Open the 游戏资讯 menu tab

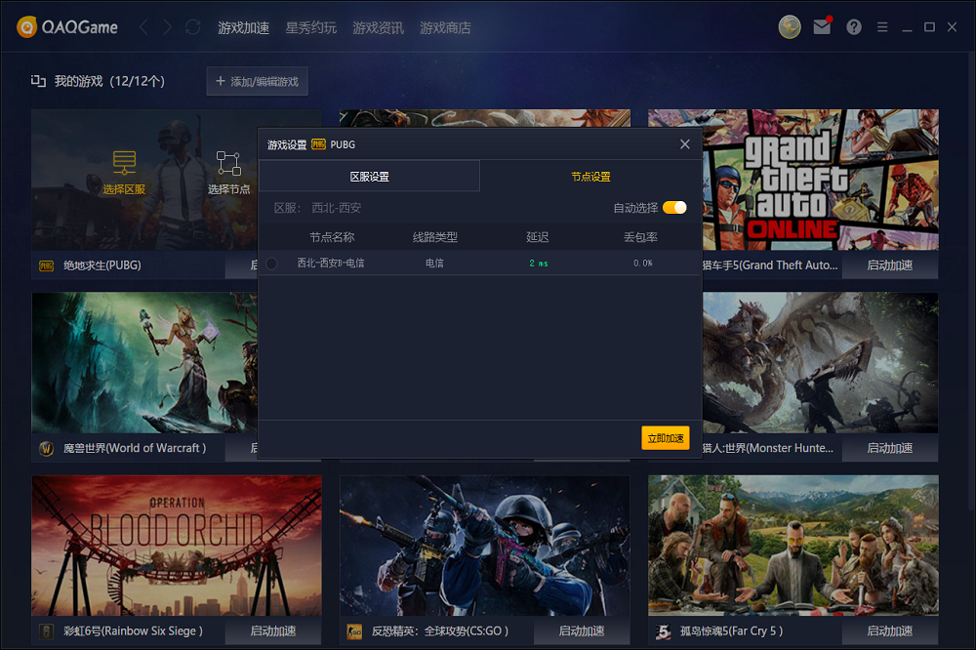click(x=378, y=27)
